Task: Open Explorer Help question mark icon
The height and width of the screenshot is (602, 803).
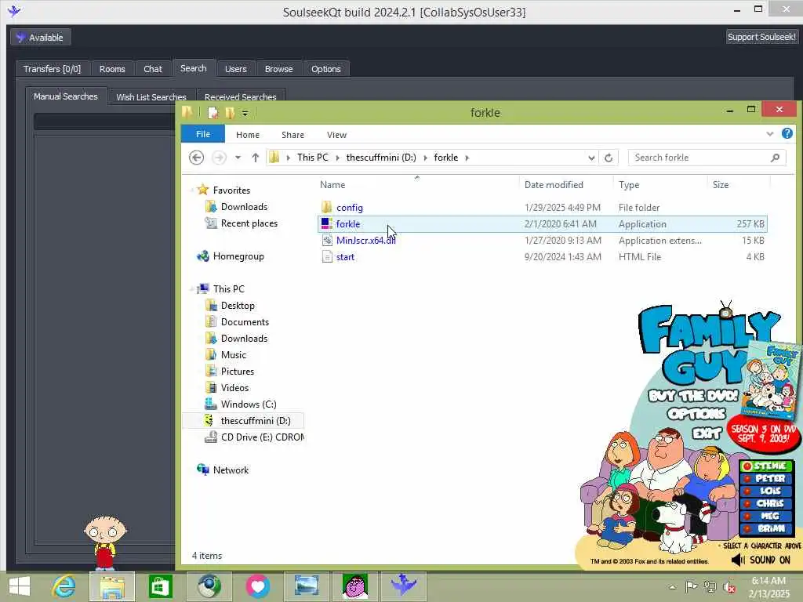Action: (x=787, y=133)
